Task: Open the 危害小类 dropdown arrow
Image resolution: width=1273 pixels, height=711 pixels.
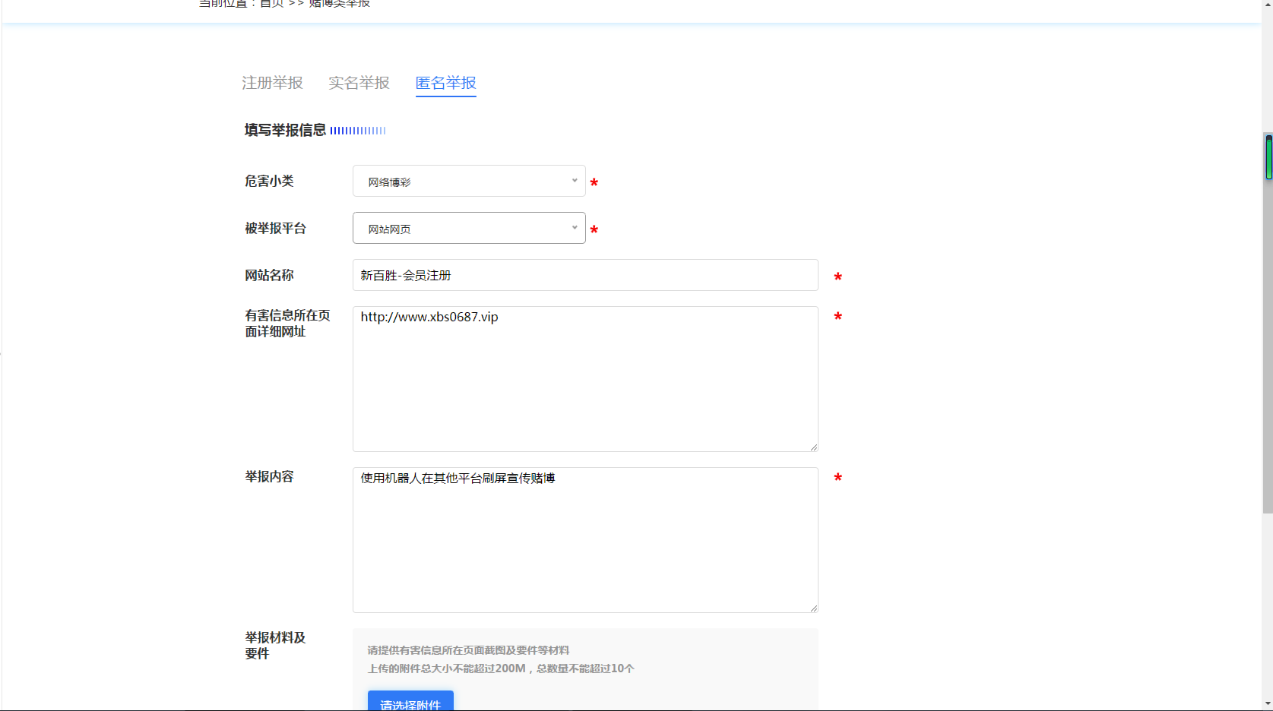Action: point(574,181)
